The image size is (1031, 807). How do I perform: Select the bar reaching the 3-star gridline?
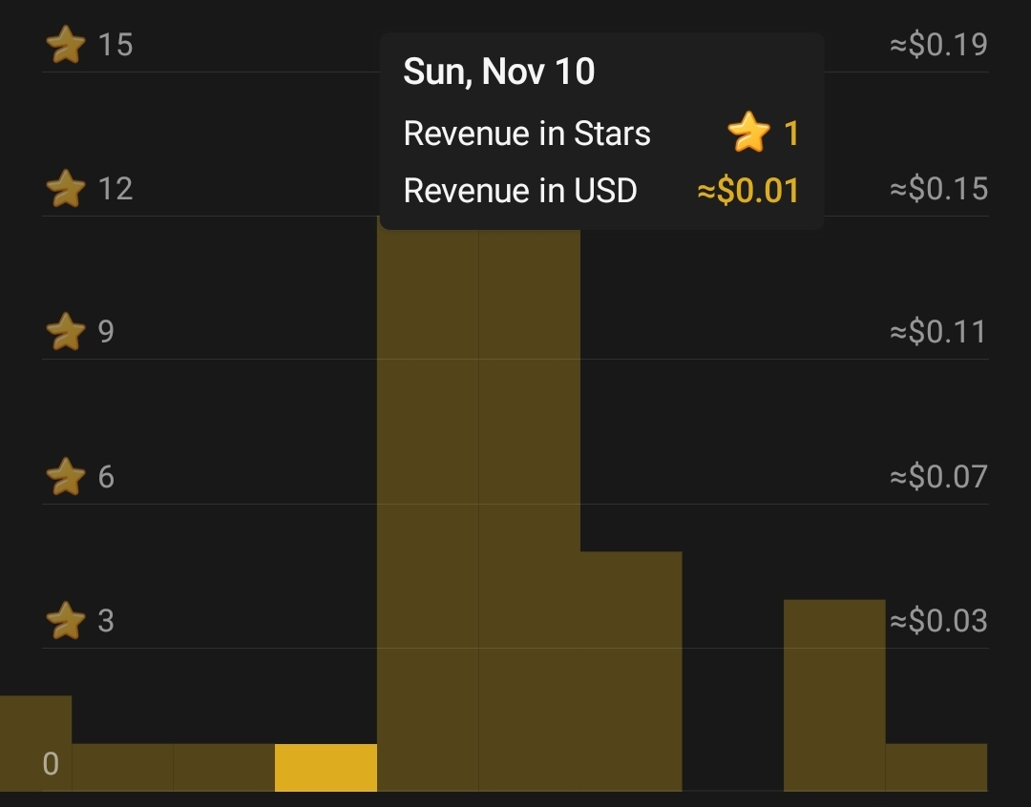[x=833, y=694]
